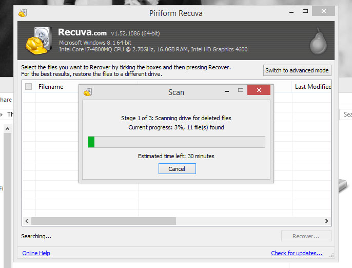Image resolution: width=352 pixels, height=268 pixels.
Task: Click 'Stage 1 of 3' scanning text
Action: coord(176,118)
